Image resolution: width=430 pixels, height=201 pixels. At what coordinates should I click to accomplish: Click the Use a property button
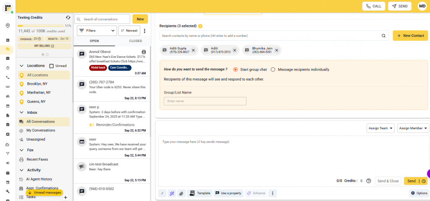point(228,193)
